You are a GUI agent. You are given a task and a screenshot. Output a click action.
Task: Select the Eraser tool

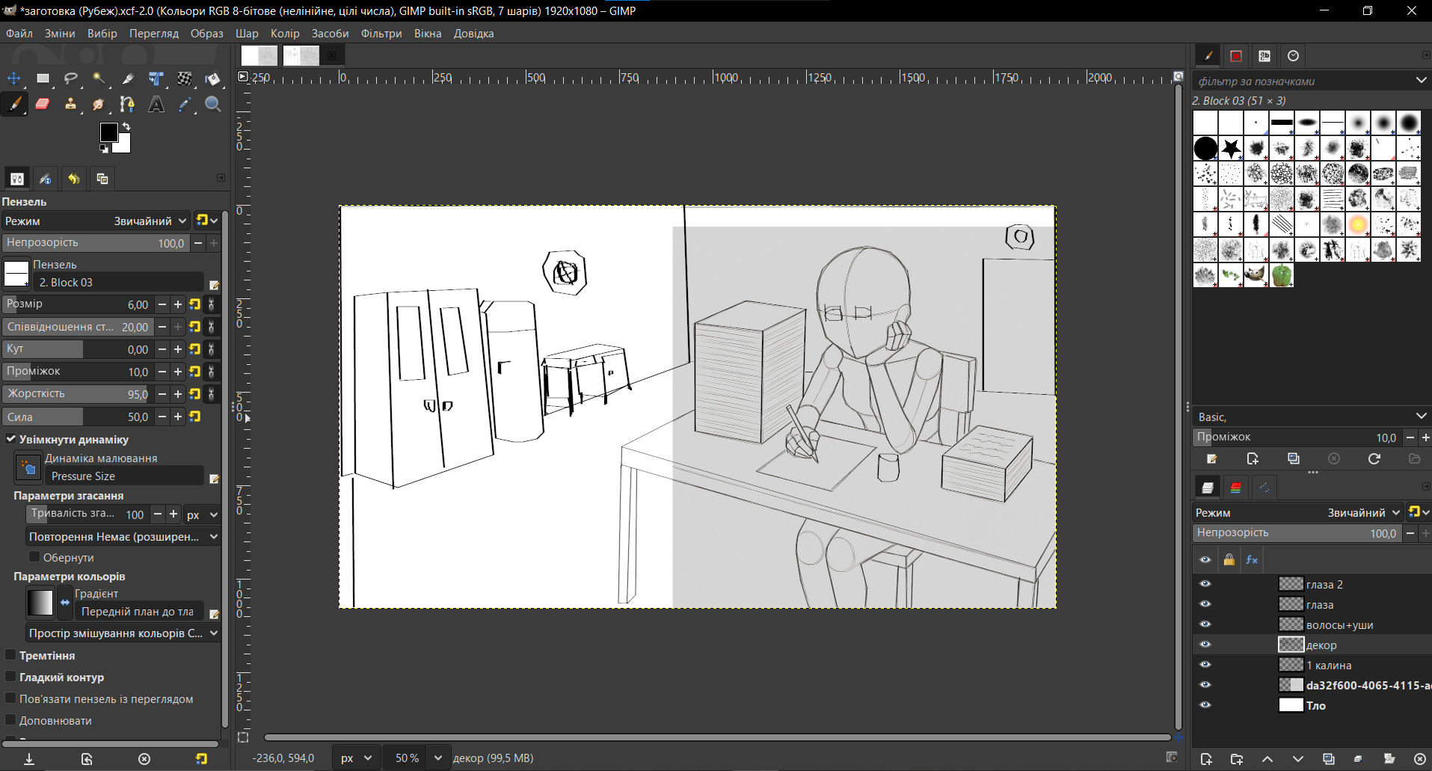[x=43, y=105]
